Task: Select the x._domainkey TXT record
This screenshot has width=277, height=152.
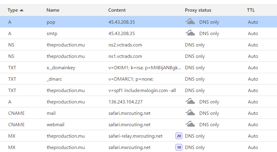Action: [x=61, y=68]
